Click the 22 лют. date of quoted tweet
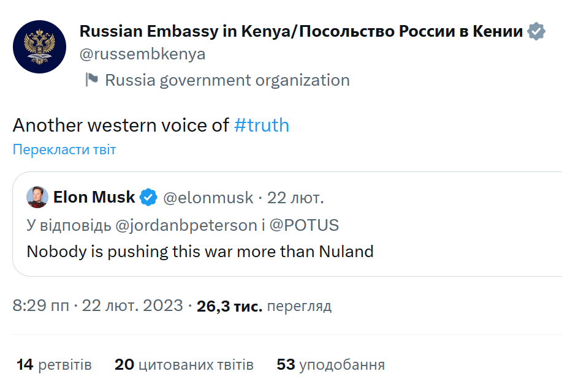The image size is (562, 382). [x=295, y=198]
